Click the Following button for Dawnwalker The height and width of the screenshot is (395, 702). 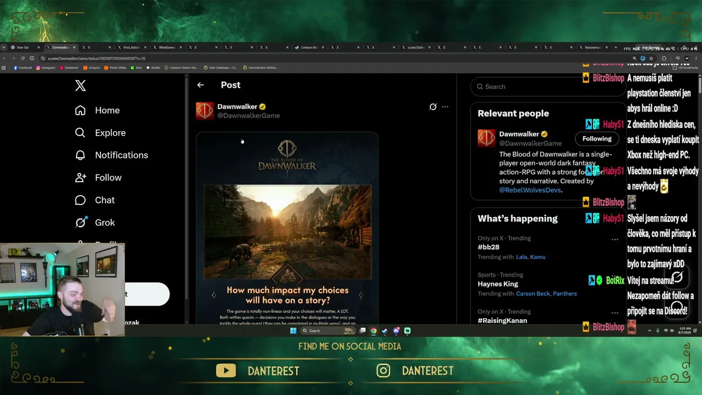(597, 139)
